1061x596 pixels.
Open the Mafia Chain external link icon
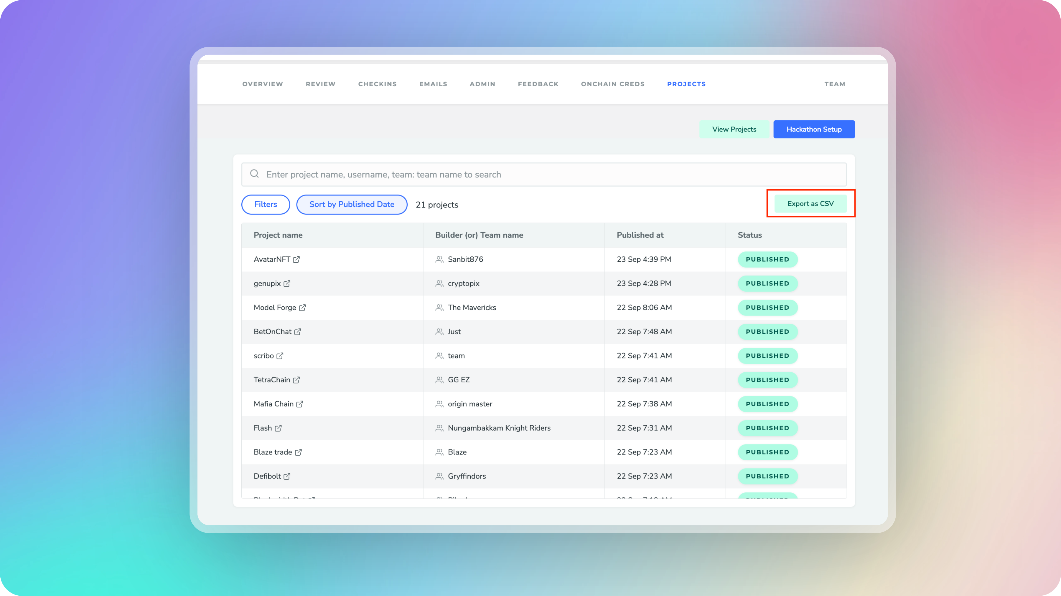299,404
